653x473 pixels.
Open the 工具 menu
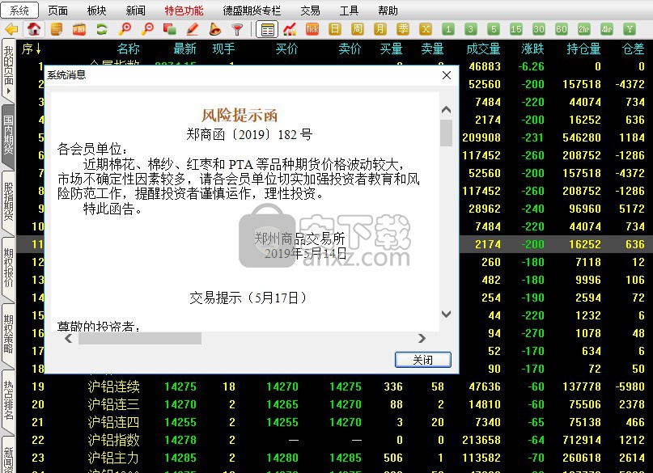pos(349,11)
